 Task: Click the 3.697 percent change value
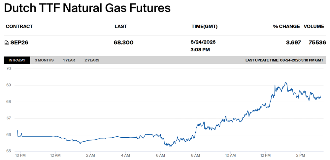(x=293, y=43)
